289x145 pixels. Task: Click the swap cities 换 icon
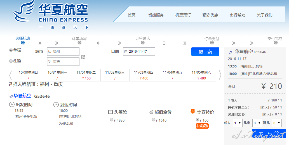pos(83,57)
